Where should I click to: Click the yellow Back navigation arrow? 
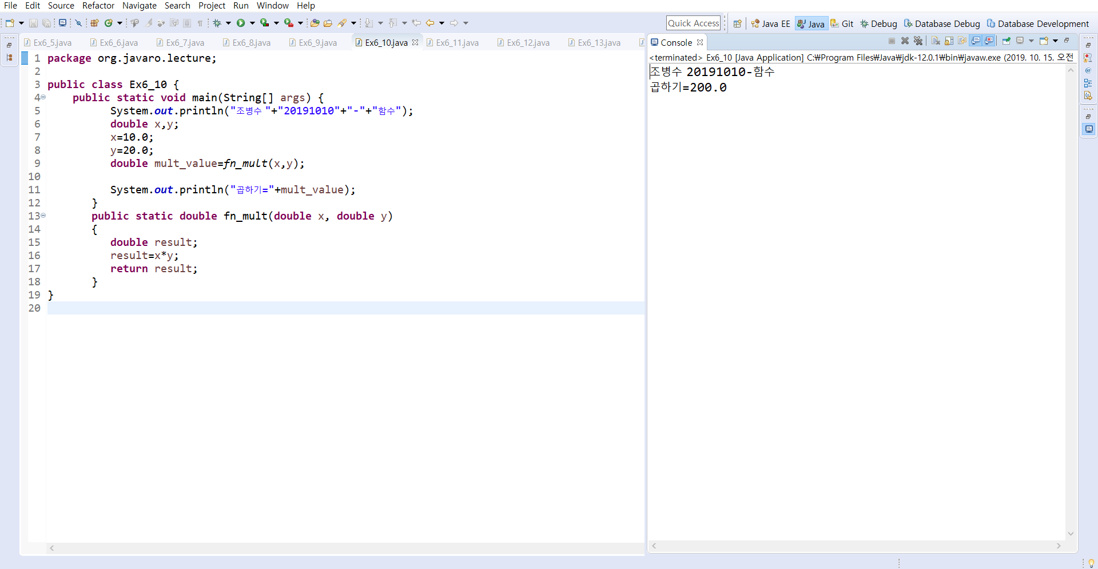(430, 23)
